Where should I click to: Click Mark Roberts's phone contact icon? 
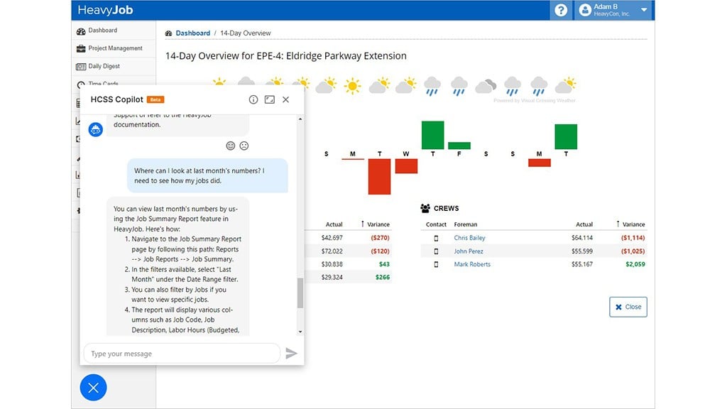436,264
